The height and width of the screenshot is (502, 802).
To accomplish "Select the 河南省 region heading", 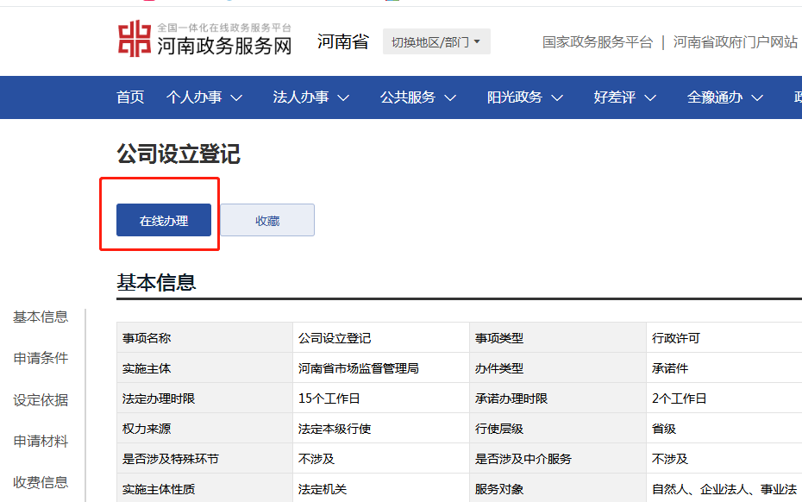I will coord(342,41).
